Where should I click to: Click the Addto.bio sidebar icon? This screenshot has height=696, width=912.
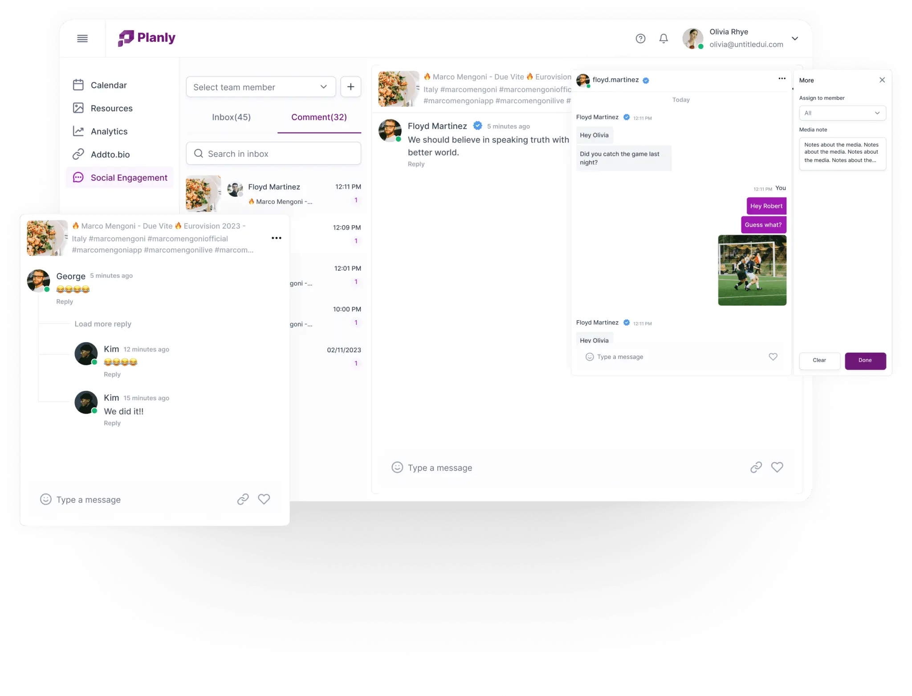click(x=79, y=154)
